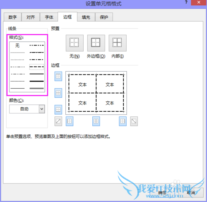
Task: Select the 无 (None) preset border icon
Action: (75, 43)
